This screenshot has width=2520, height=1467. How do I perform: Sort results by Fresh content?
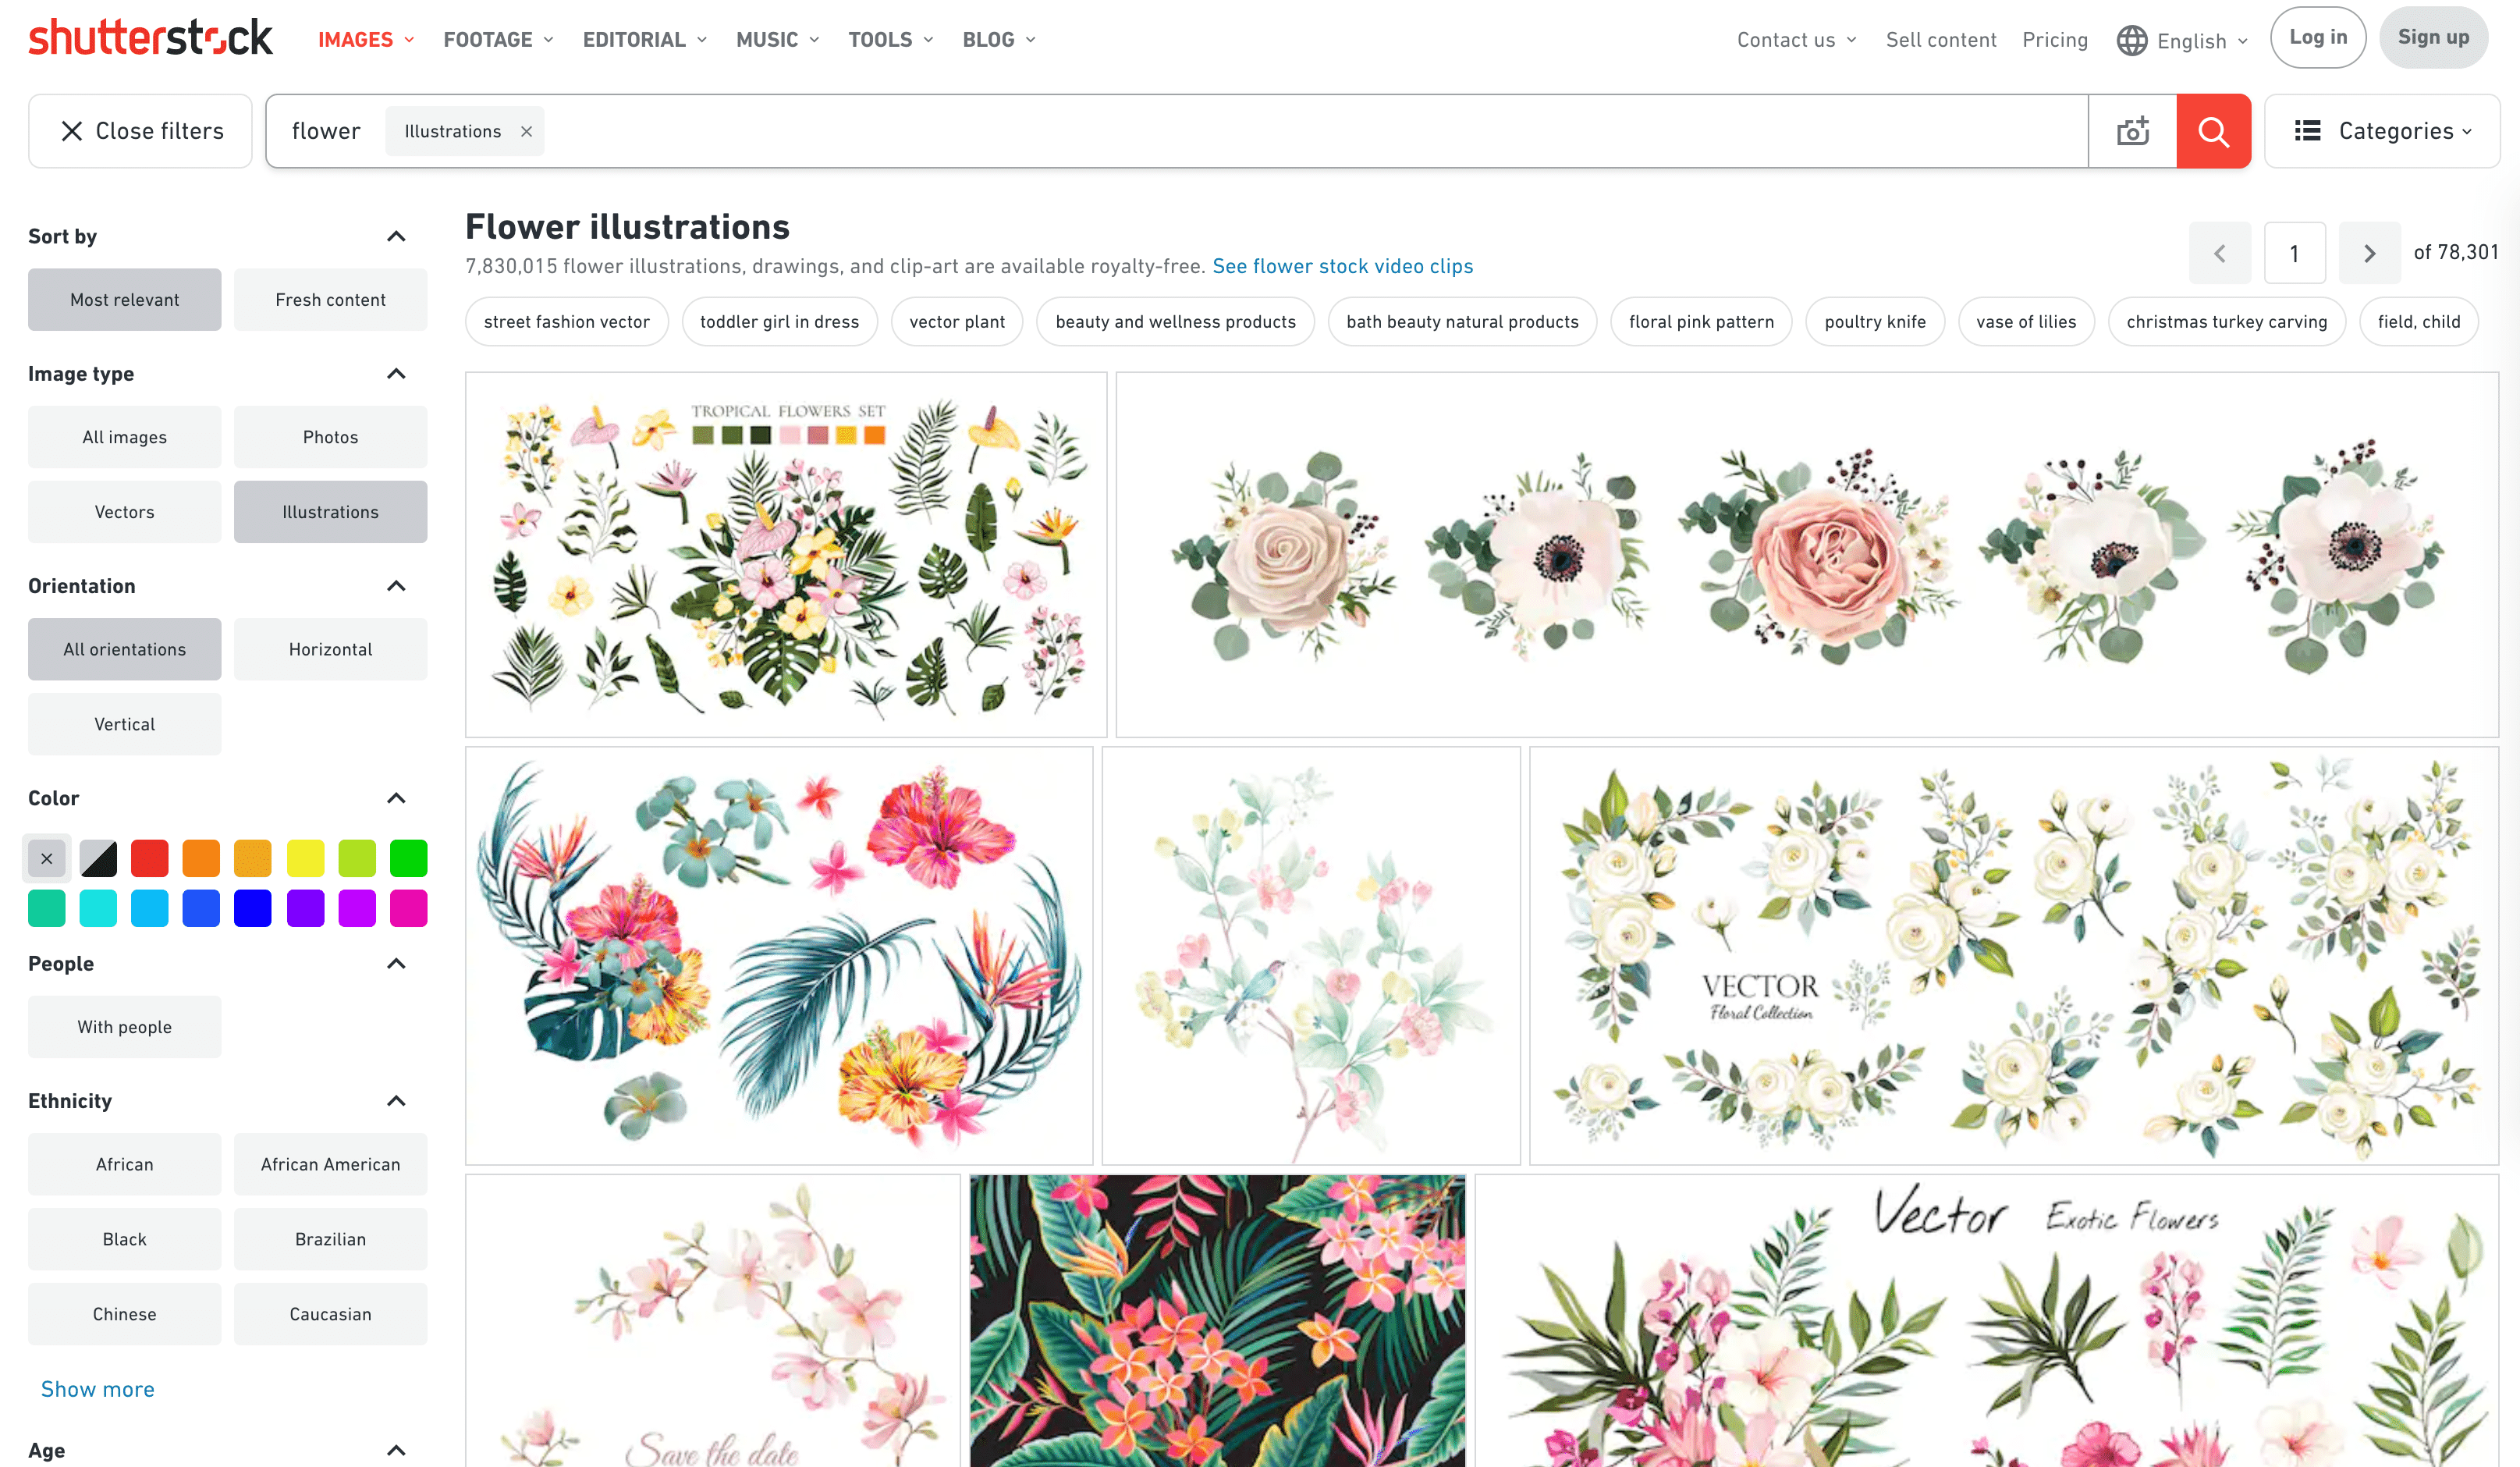[x=330, y=299]
